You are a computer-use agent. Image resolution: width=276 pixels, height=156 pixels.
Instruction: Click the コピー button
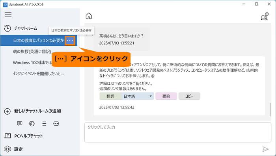click(189, 96)
